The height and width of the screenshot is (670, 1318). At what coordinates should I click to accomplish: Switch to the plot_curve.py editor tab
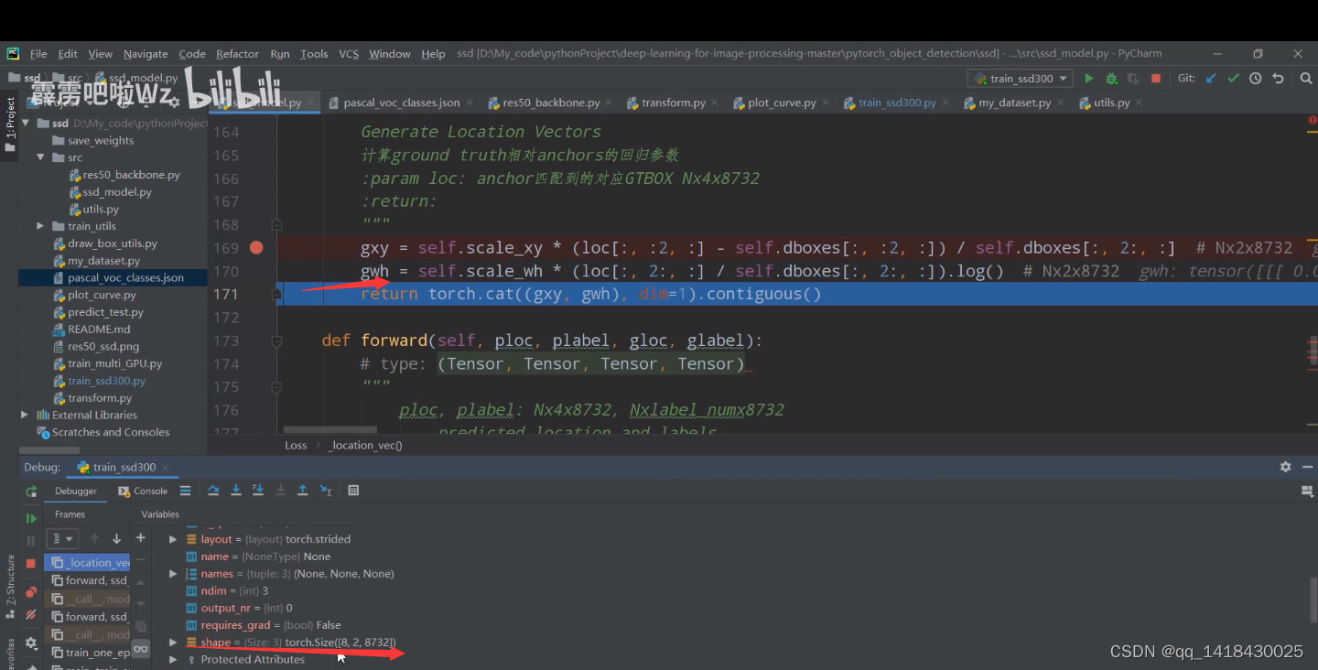[x=781, y=103]
